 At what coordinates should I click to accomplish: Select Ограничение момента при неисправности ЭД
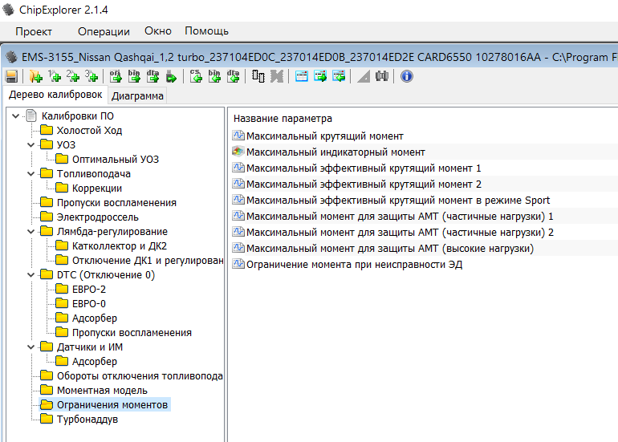click(x=354, y=264)
